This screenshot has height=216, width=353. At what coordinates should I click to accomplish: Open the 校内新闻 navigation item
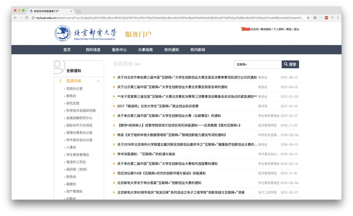(197, 50)
